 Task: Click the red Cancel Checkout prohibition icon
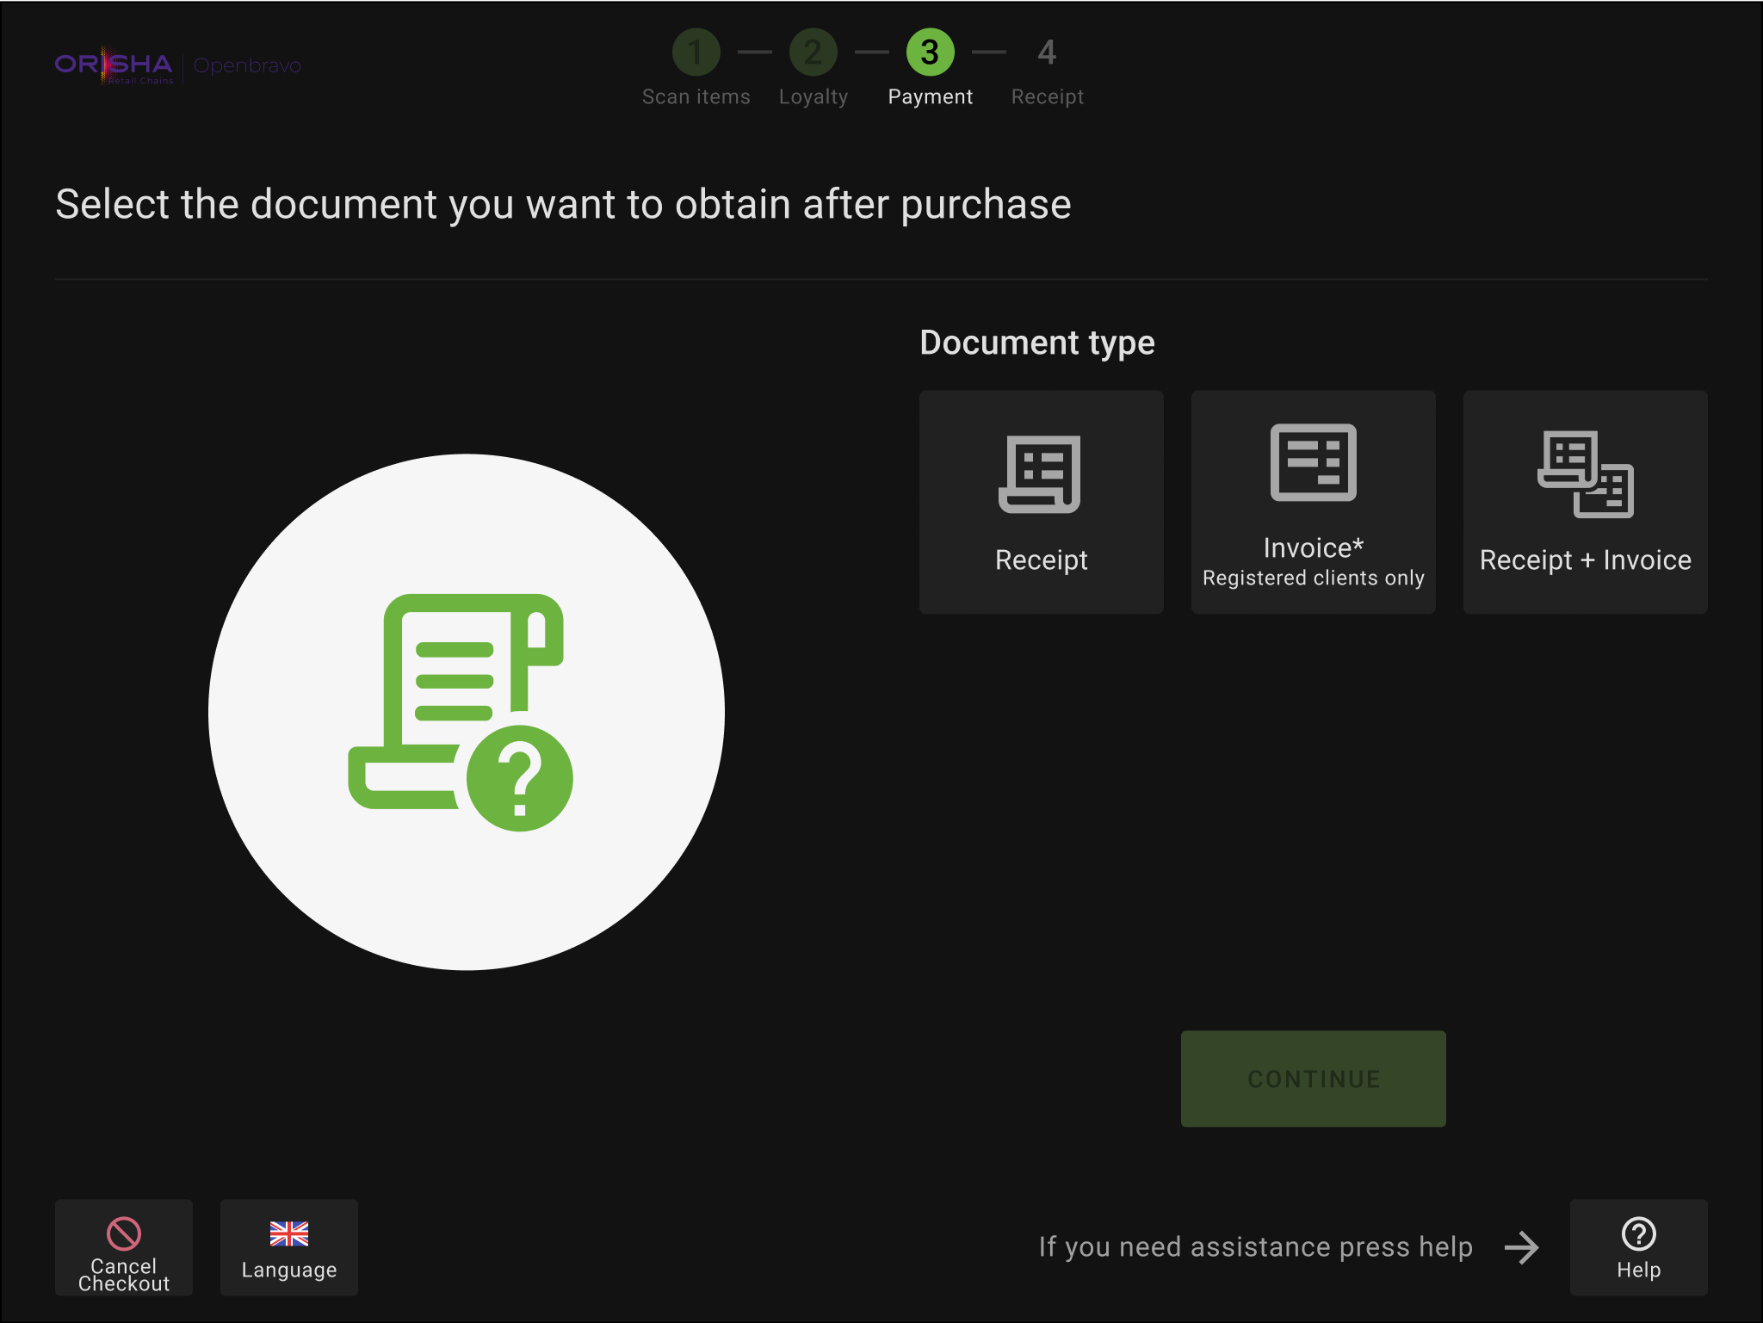pyautogui.click(x=123, y=1233)
